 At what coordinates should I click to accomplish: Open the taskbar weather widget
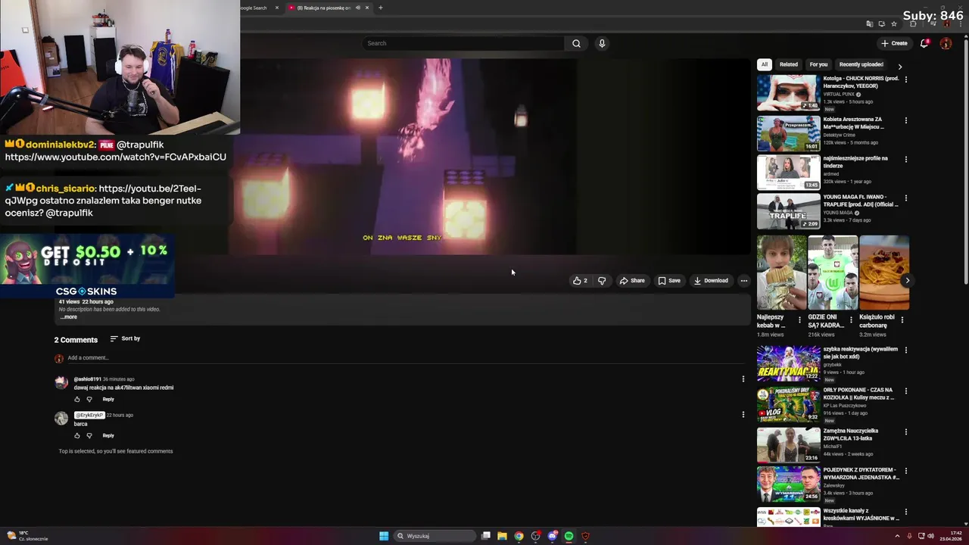pyautogui.click(x=26, y=536)
